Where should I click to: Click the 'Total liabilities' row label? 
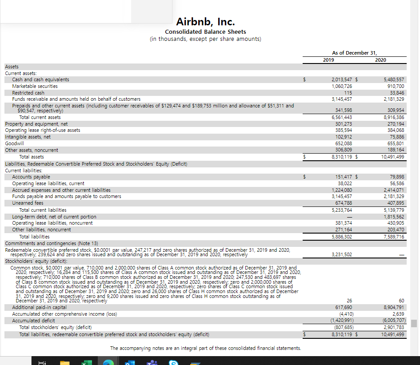(34, 237)
